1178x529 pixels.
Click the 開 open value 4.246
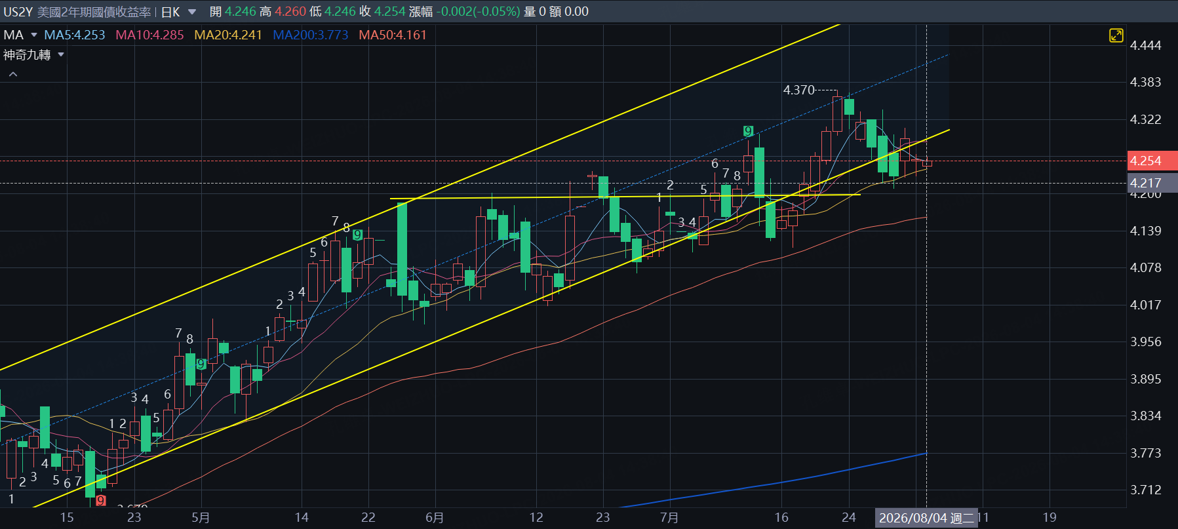coord(241,12)
